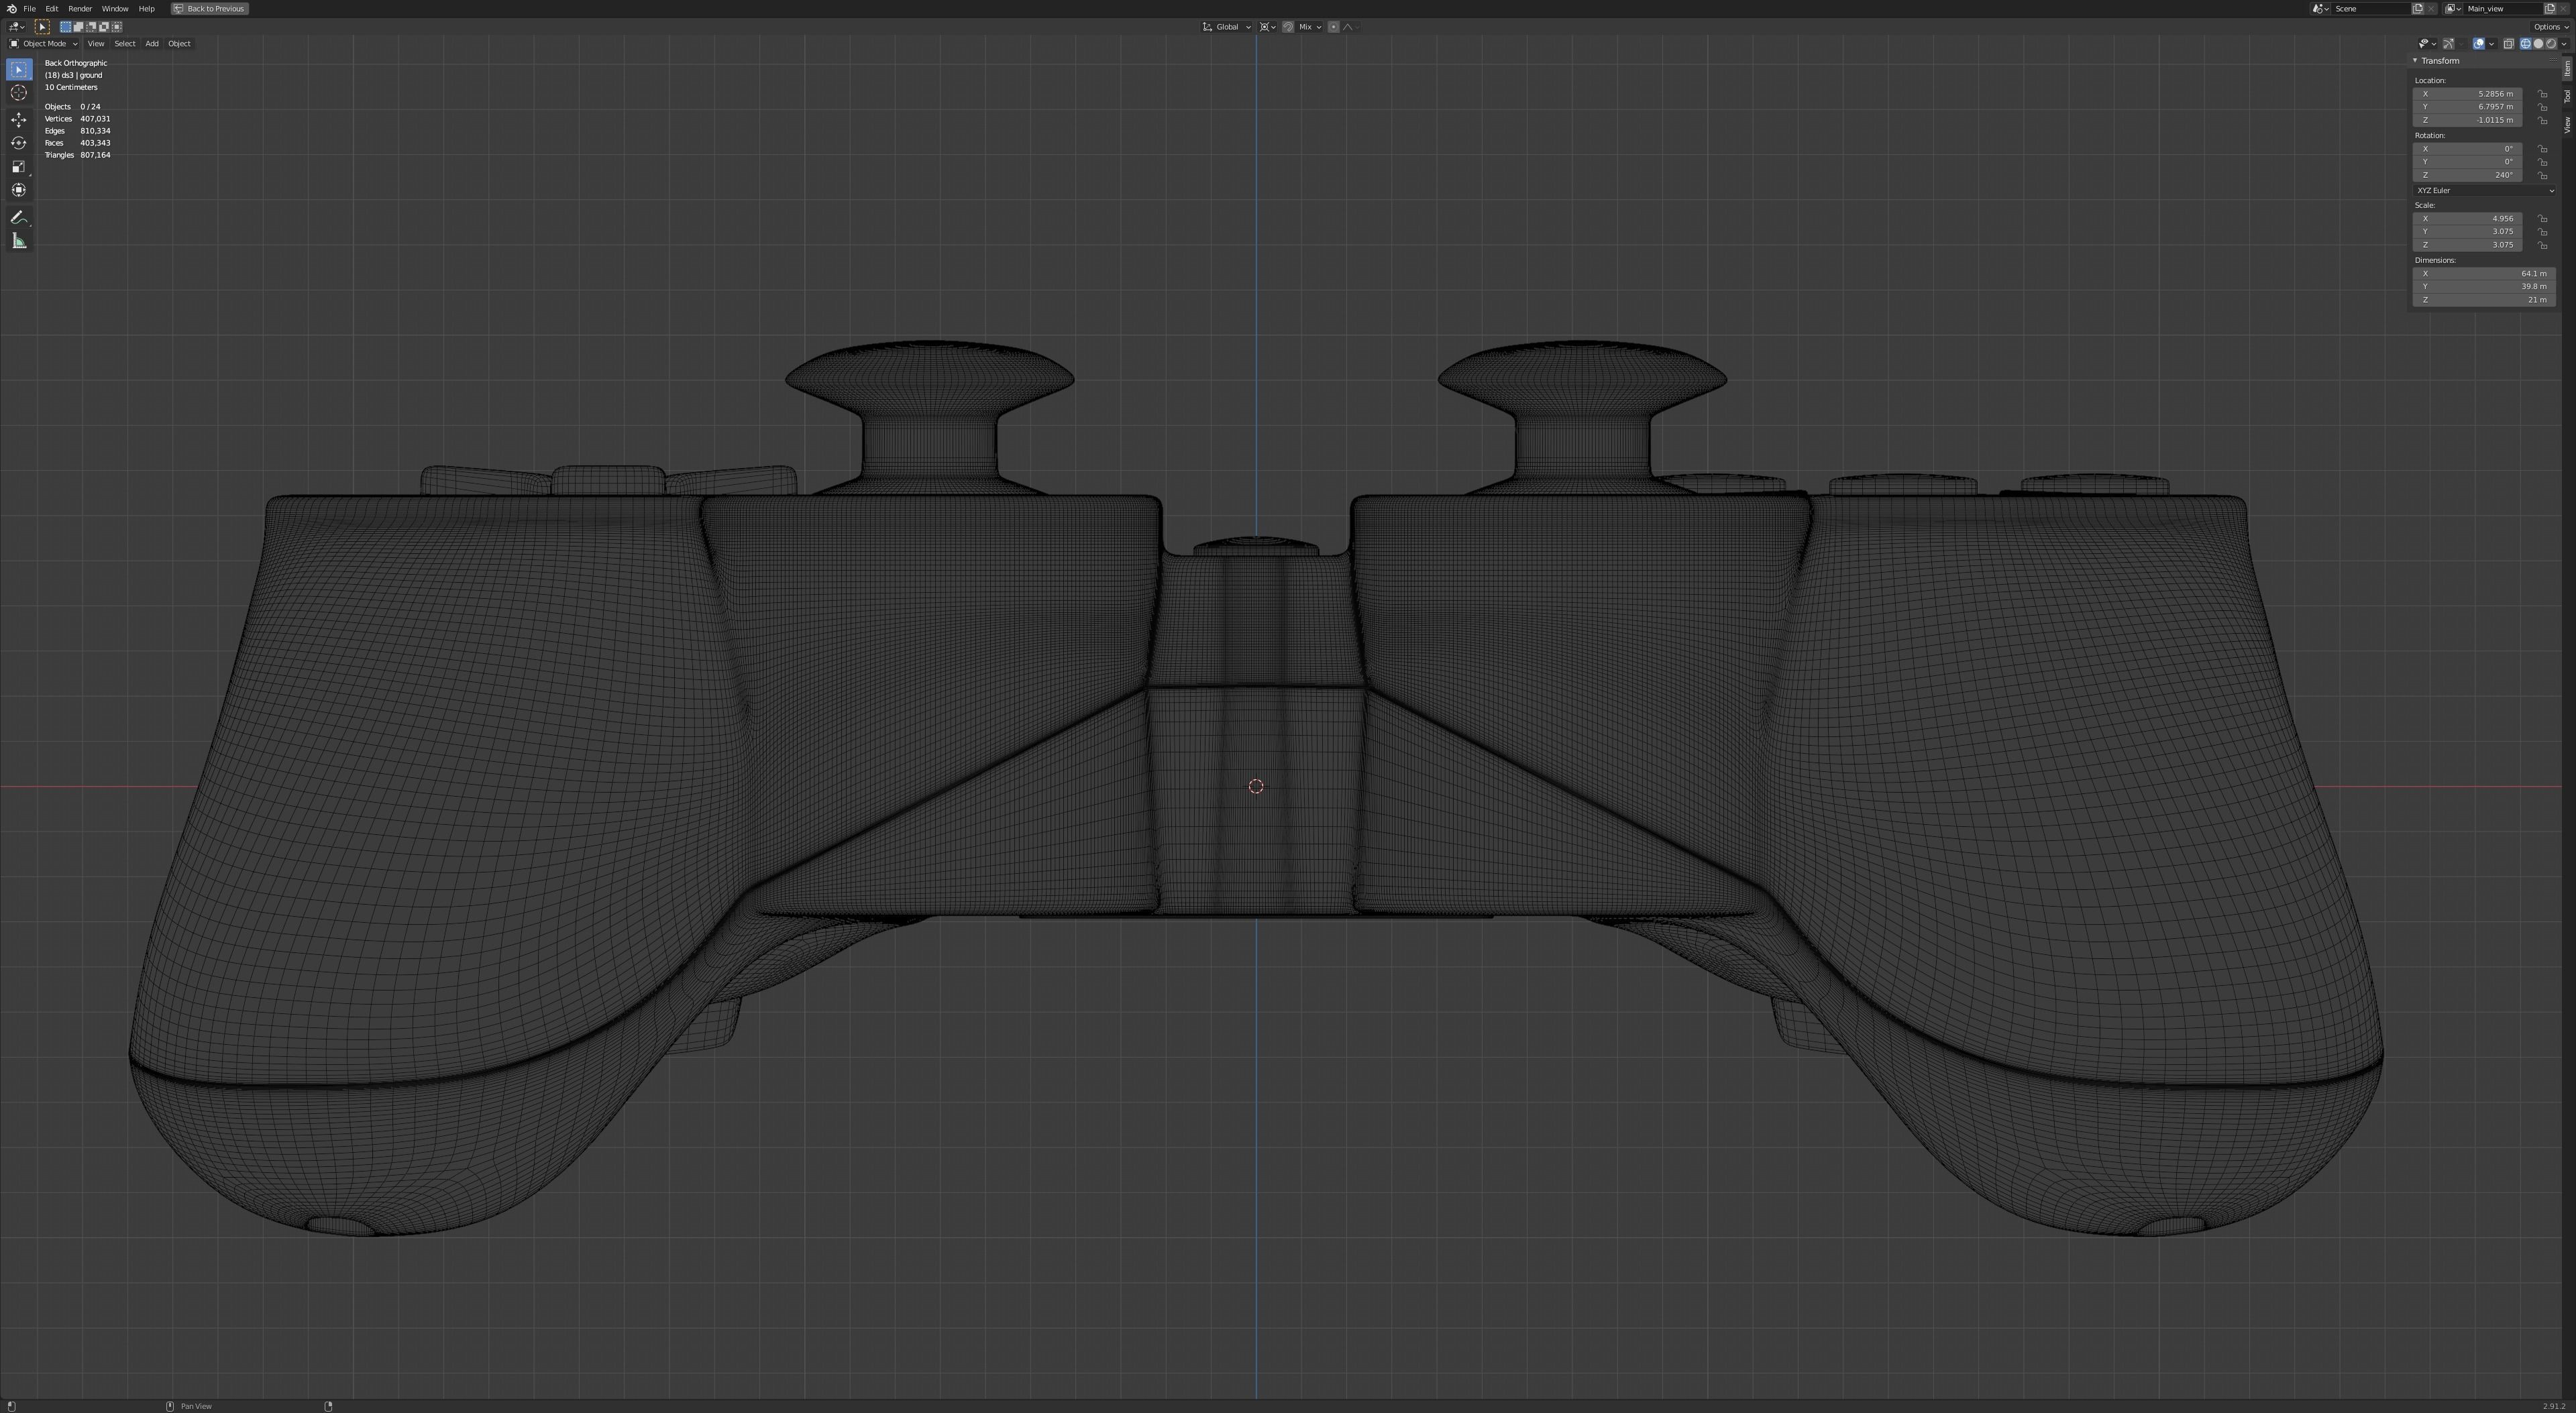Lock the Location X axis

coord(2542,94)
